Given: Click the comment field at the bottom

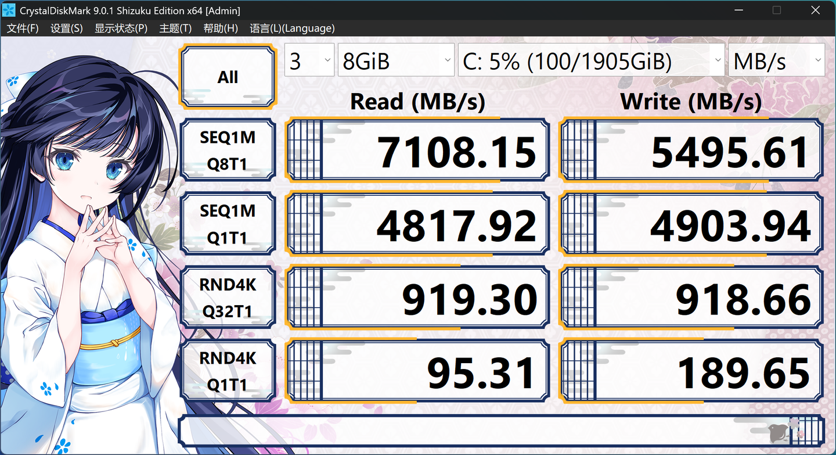Looking at the screenshot, I should click(501, 431).
